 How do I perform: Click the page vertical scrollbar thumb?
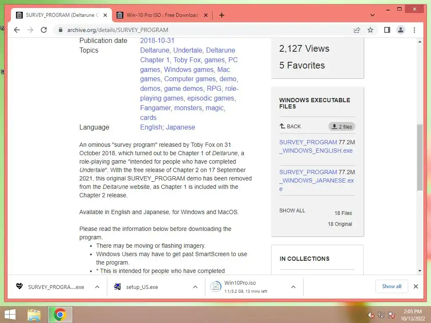click(420, 157)
